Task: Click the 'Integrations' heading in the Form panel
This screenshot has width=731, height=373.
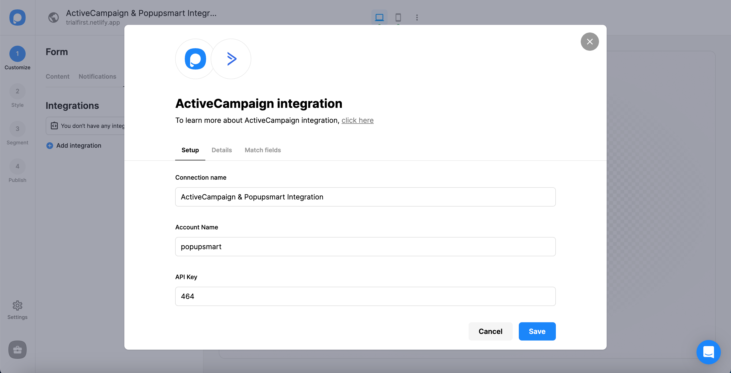Action: click(72, 106)
